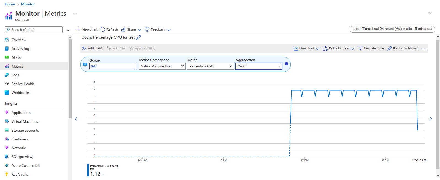Click the main content scrollbar down arrow

pos(438,176)
